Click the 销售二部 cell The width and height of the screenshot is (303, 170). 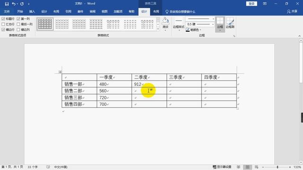(79, 91)
